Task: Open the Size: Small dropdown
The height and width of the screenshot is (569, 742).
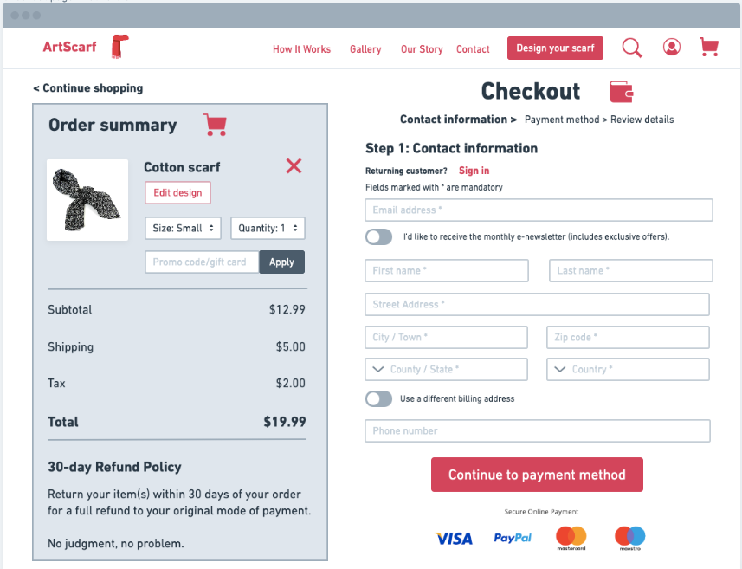Action: [183, 228]
